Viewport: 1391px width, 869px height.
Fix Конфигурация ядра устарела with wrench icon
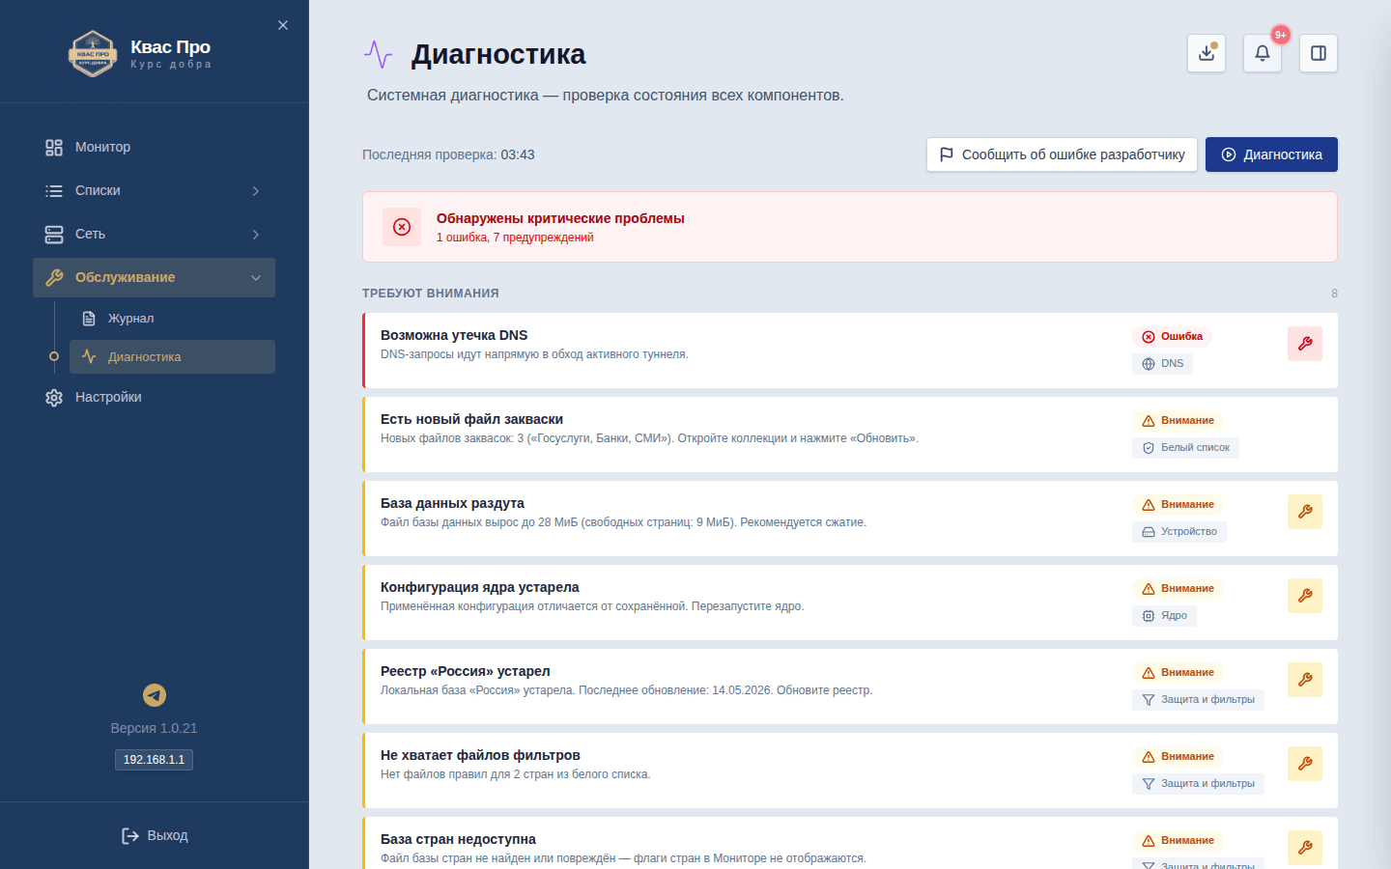(x=1305, y=596)
